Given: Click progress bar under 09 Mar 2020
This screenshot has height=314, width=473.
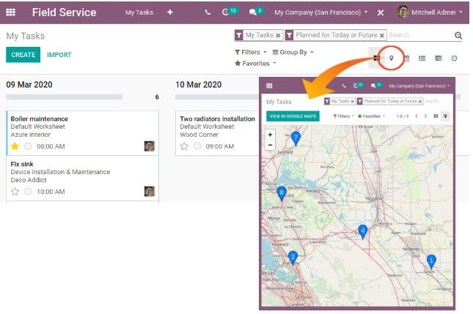Looking at the screenshot, I should tap(65, 97).
